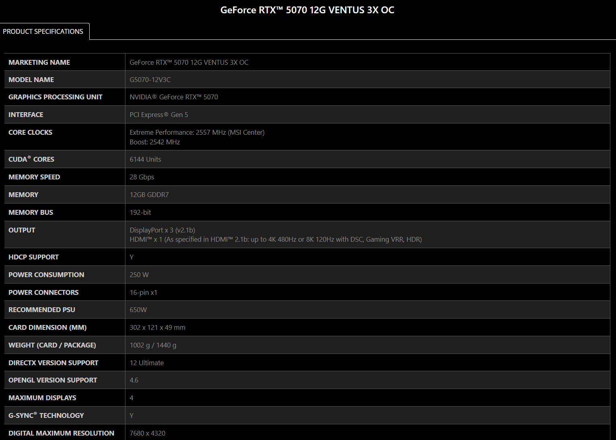The width and height of the screenshot is (616, 440).
Task: Select the Y value for G-SYNC Technology
Action: click(131, 415)
